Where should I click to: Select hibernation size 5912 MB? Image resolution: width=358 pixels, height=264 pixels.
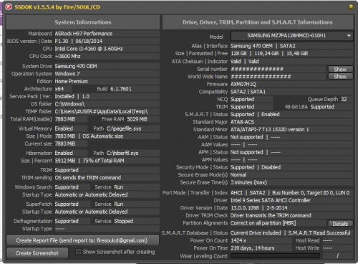65,161
